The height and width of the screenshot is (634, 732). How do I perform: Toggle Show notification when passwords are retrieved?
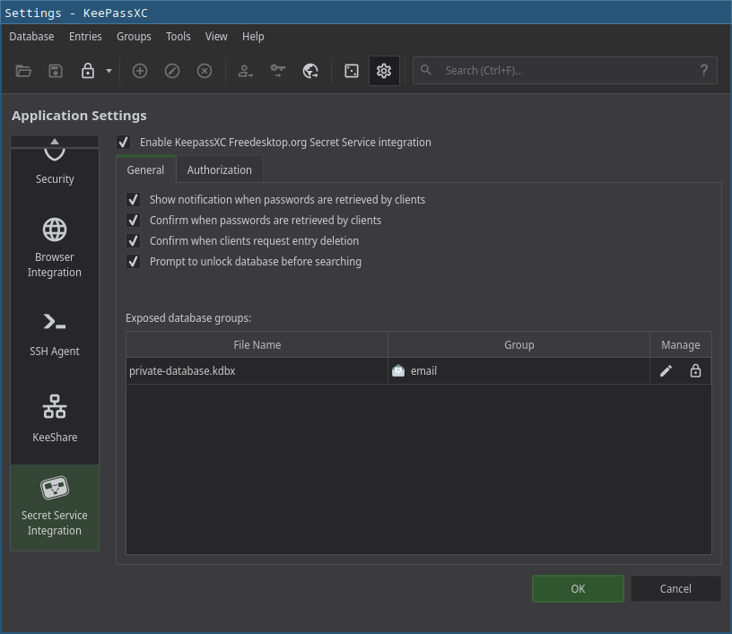[133, 200]
